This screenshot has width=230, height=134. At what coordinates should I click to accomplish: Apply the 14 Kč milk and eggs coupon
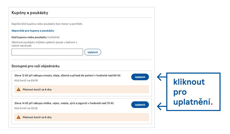tap(140, 105)
